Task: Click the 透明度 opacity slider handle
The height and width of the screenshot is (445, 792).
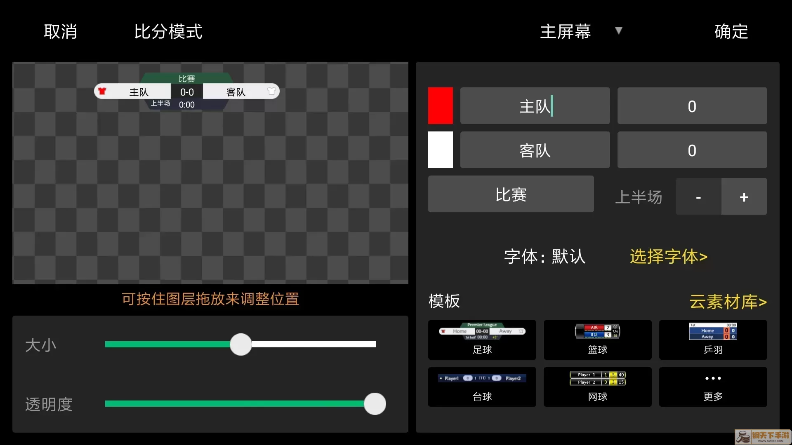Action: (x=375, y=404)
